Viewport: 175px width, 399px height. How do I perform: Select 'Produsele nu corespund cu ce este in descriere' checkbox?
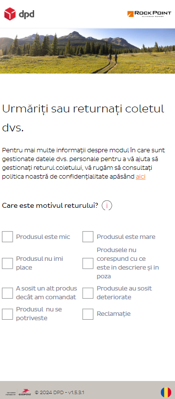88,263
